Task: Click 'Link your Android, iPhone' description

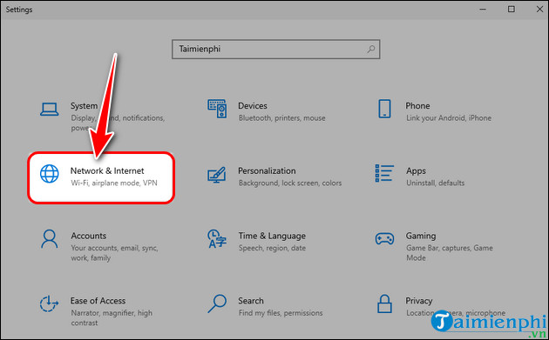Action: pyautogui.click(x=449, y=118)
